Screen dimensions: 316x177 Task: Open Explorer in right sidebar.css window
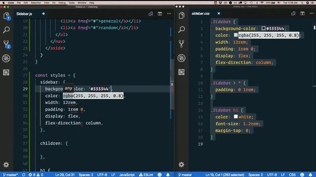click(181, 15)
